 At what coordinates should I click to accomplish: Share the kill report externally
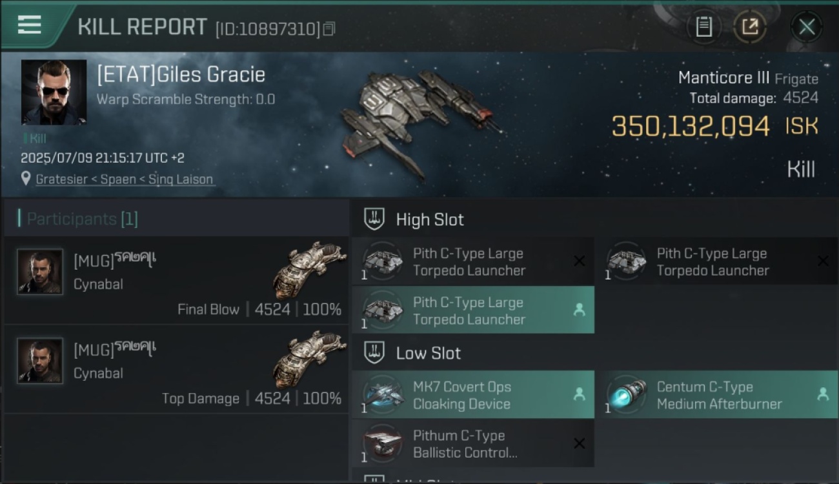coord(750,26)
